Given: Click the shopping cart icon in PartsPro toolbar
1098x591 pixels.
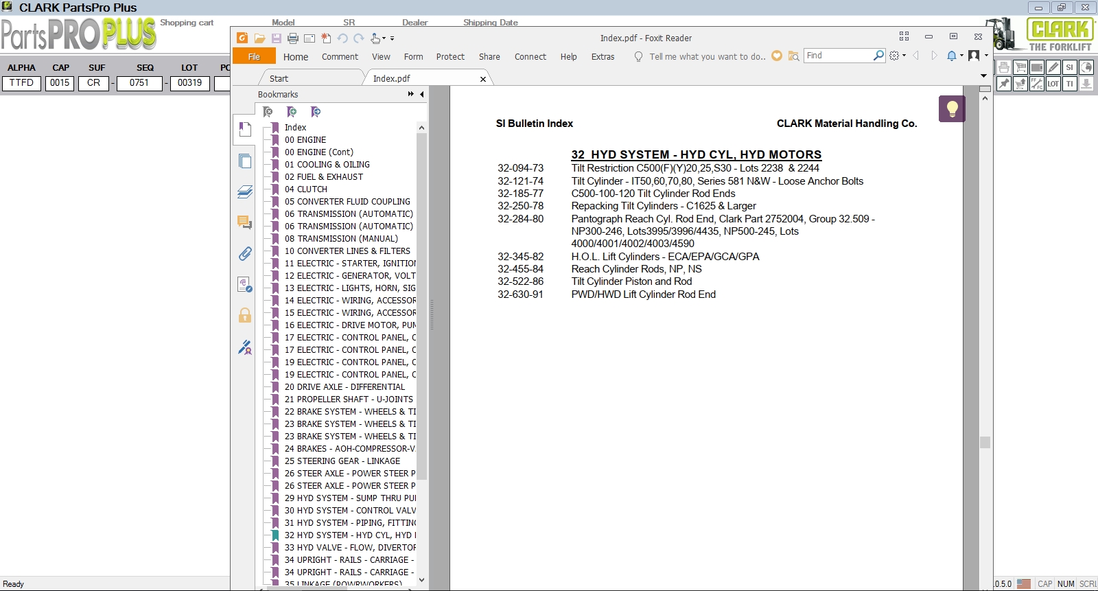Looking at the screenshot, I should [1020, 67].
